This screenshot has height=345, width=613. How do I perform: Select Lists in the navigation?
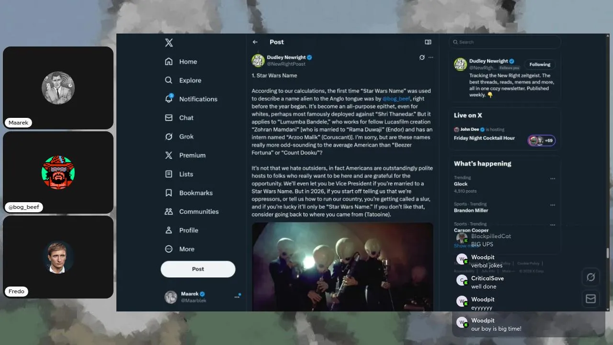[x=179, y=174]
